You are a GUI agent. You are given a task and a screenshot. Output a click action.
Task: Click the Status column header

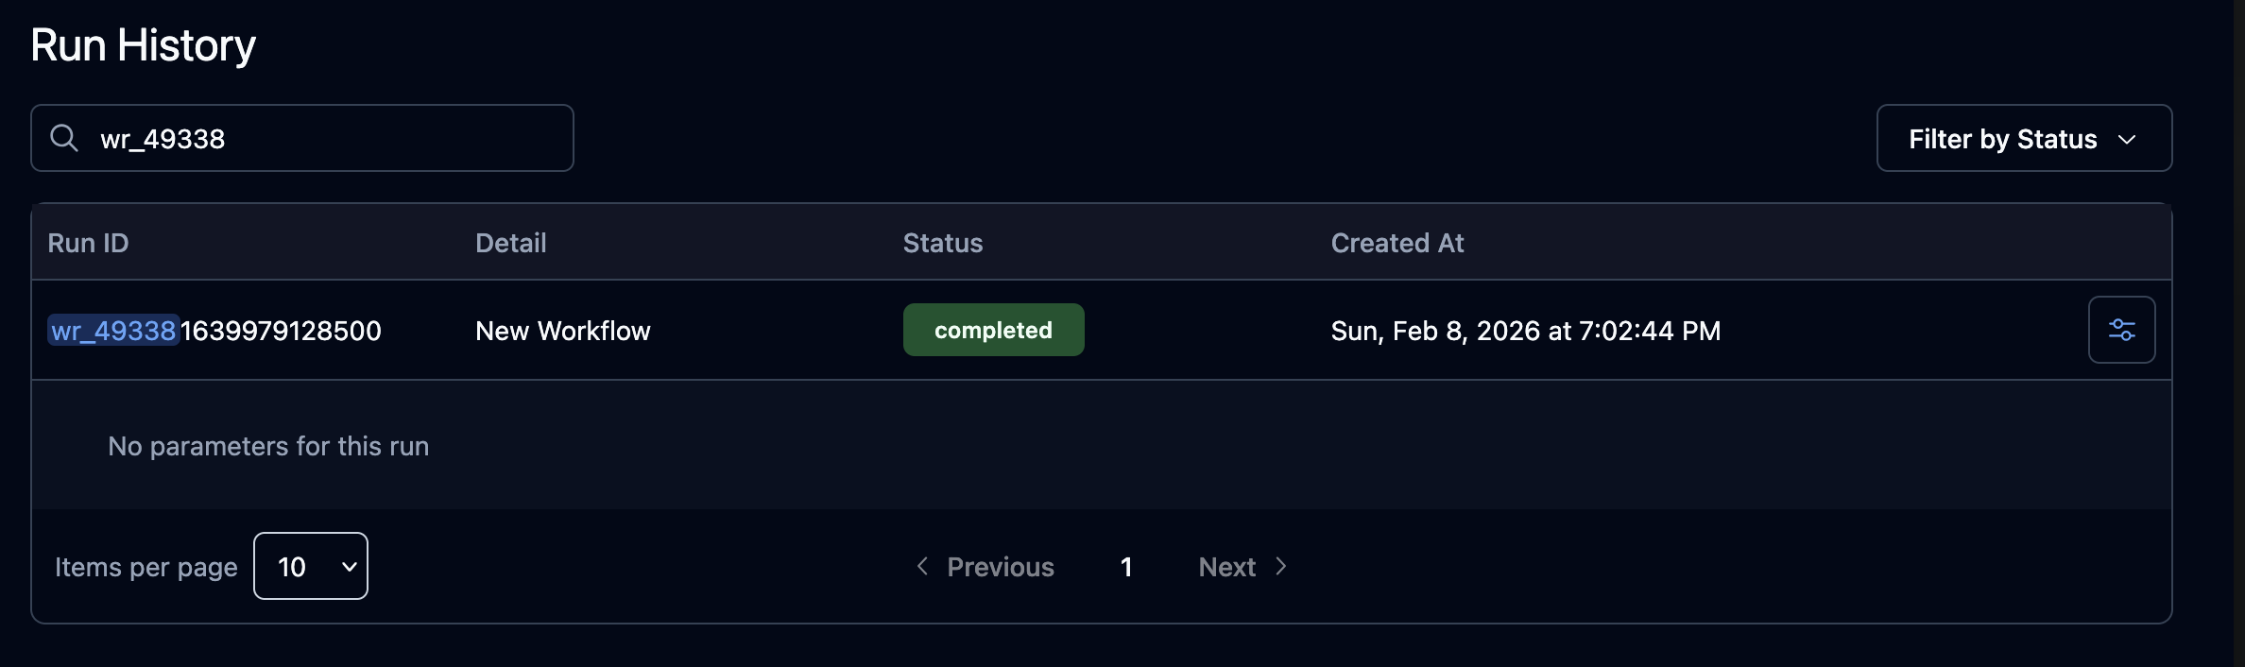point(943,243)
